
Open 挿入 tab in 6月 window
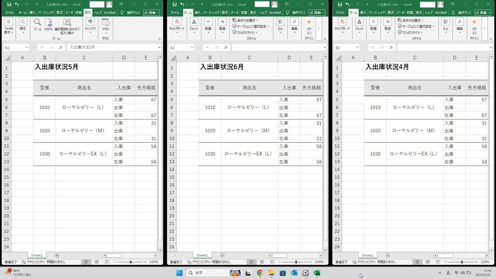(x=198, y=13)
